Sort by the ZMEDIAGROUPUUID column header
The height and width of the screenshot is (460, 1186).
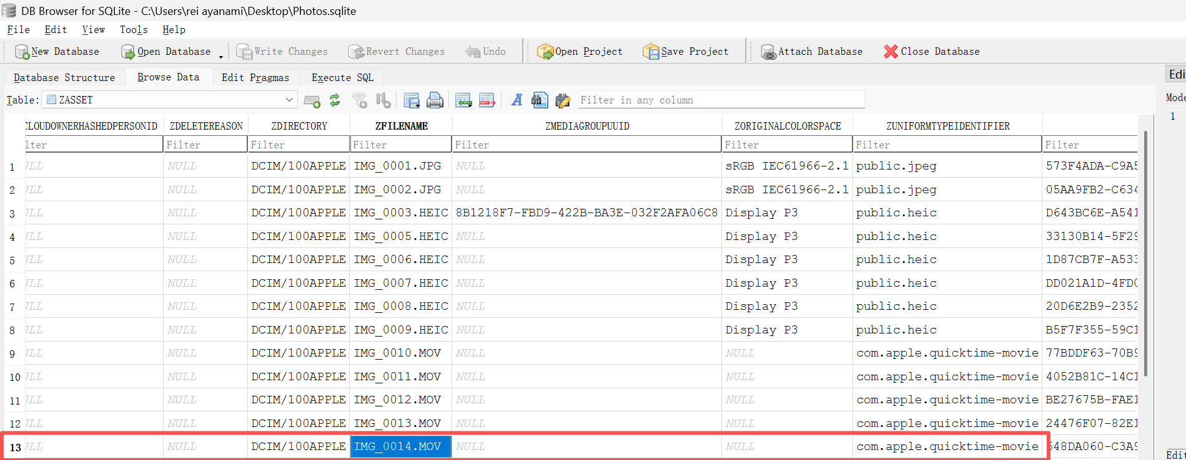click(586, 126)
